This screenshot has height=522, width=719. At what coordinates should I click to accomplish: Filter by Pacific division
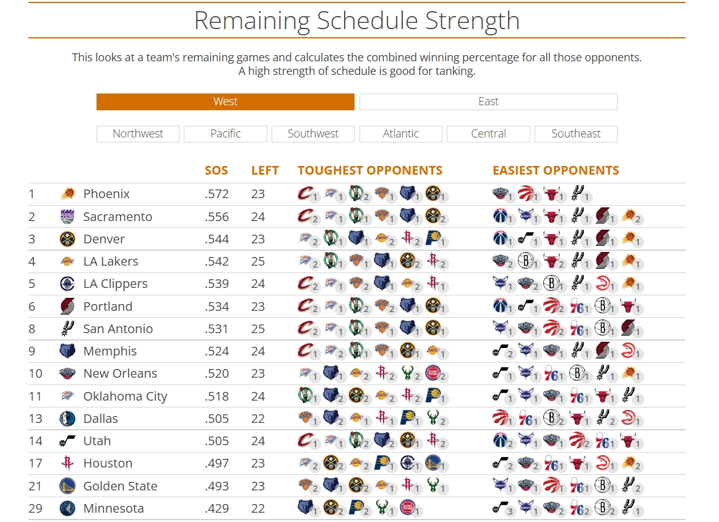coord(225,134)
